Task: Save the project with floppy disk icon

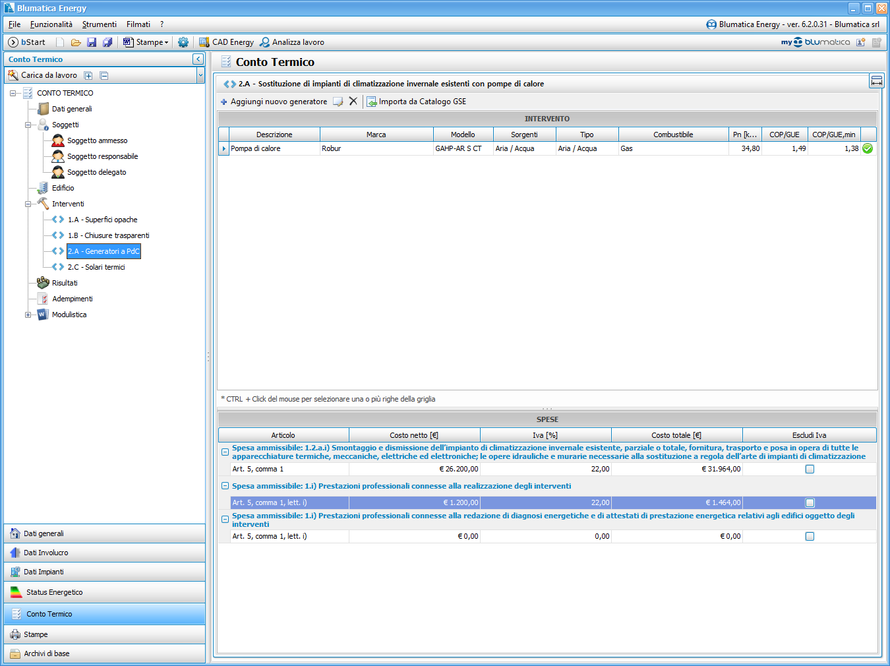Action: tap(92, 42)
